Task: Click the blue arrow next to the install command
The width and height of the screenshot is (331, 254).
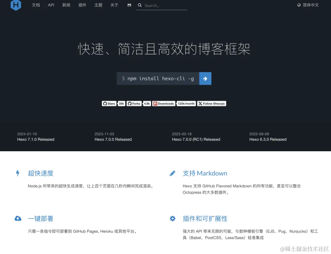Action: point(205,78)
